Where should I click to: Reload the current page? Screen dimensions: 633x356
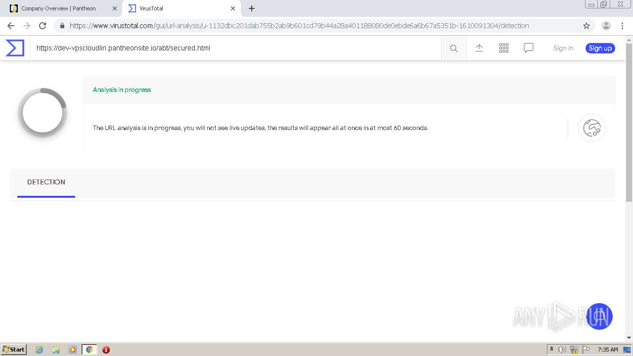tap(43, 26)
